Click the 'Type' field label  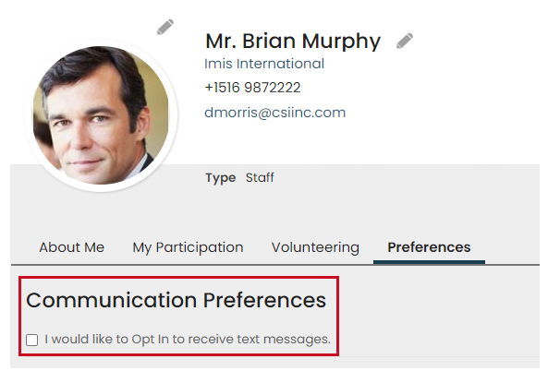pos(220,178)
